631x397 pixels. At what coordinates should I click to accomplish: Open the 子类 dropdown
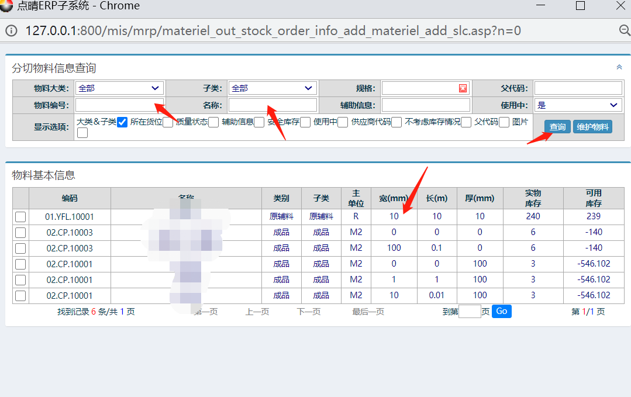(x=273, y=88)
